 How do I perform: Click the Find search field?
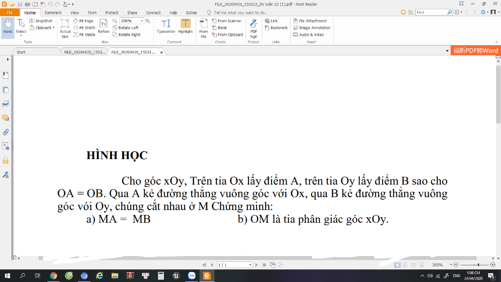point(431,12)
